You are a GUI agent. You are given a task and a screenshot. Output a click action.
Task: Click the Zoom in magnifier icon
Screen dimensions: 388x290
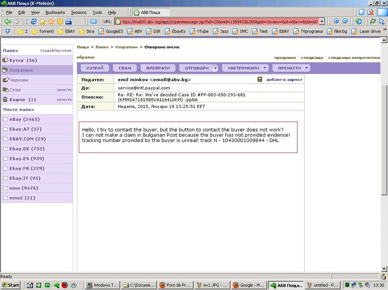pyautogui.click(x=336, y=21)
